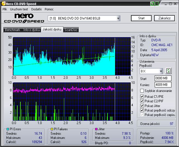
Task: Click Położenie value 4006 MB
Action: (167, 138)
